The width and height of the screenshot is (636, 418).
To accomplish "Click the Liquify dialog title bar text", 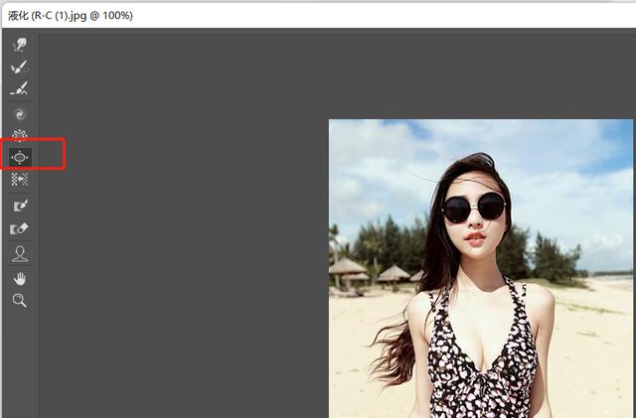I will 71,16.
